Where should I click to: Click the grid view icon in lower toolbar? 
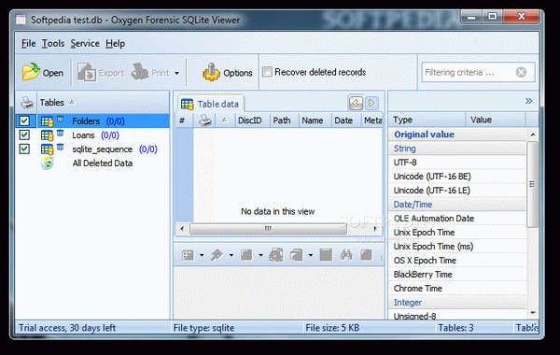point(188,255)
